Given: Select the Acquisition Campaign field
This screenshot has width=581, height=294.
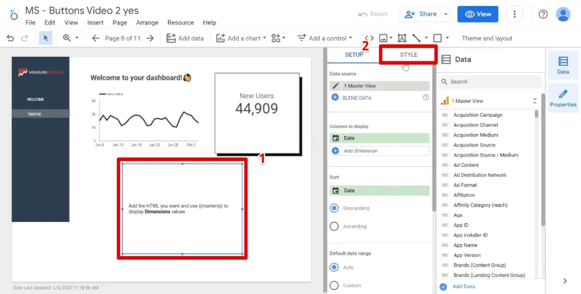Looking at the screenshot, I should 478,115.
